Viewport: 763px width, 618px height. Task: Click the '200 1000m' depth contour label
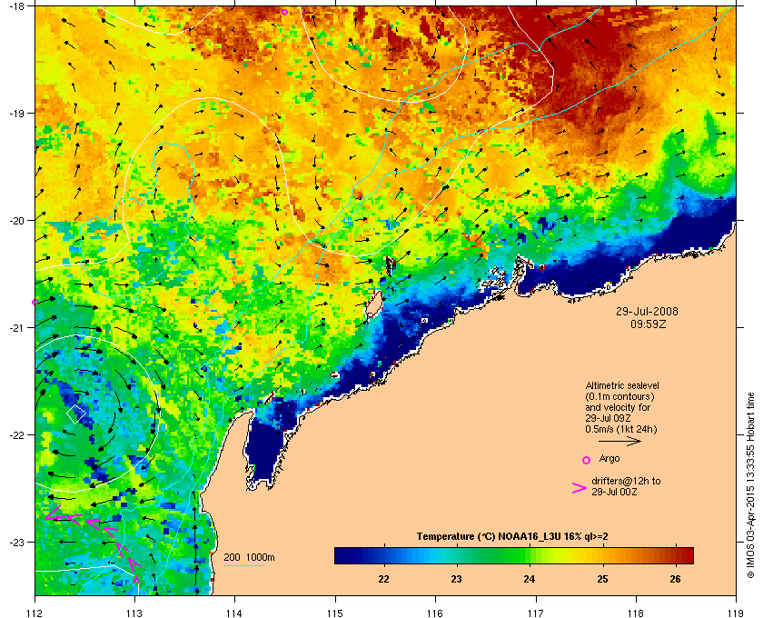[249, 558]
